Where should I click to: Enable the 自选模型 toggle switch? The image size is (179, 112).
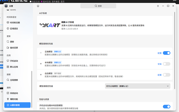click(167, 75)
